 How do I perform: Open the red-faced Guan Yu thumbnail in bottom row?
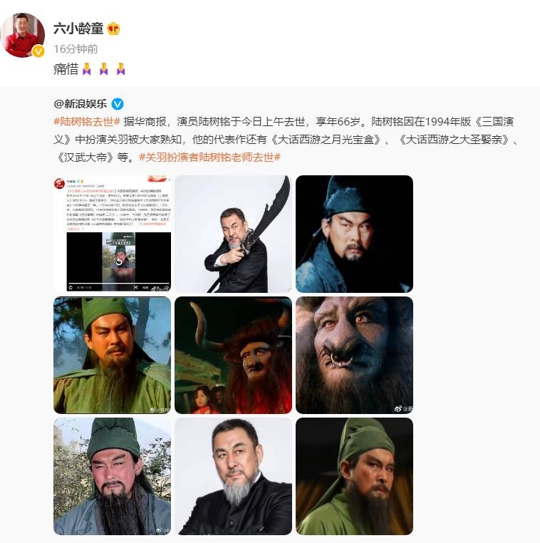tap(112, 476)
